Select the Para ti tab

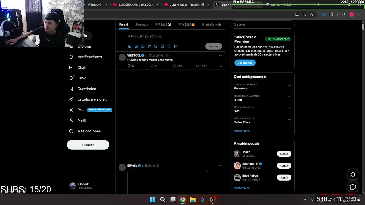[x=124, y=24]
